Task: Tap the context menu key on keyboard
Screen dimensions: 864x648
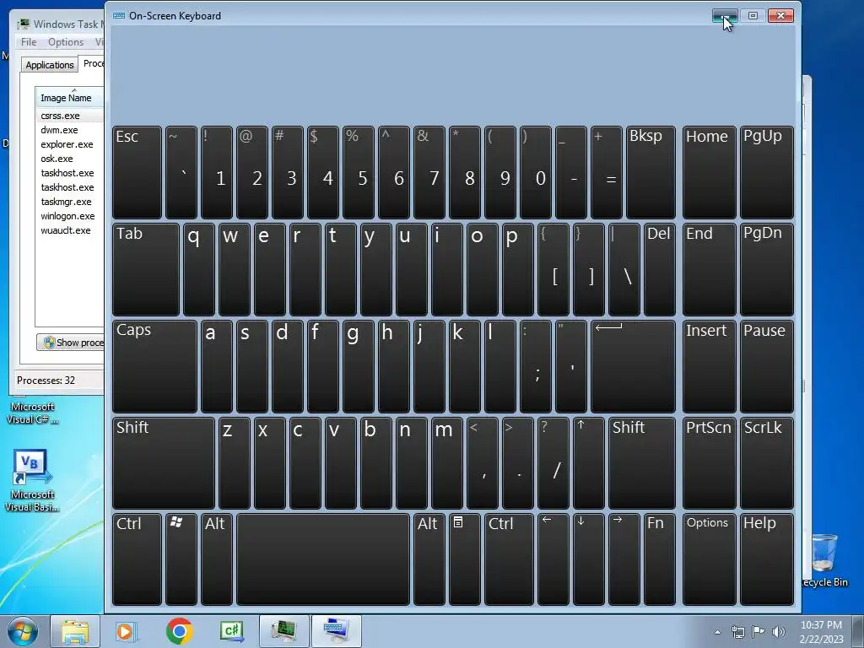Action: (x=465, y=559)
